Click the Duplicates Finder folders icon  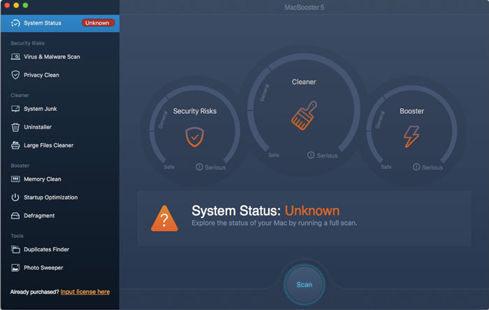pyautogui.click(x=15, y=249)
